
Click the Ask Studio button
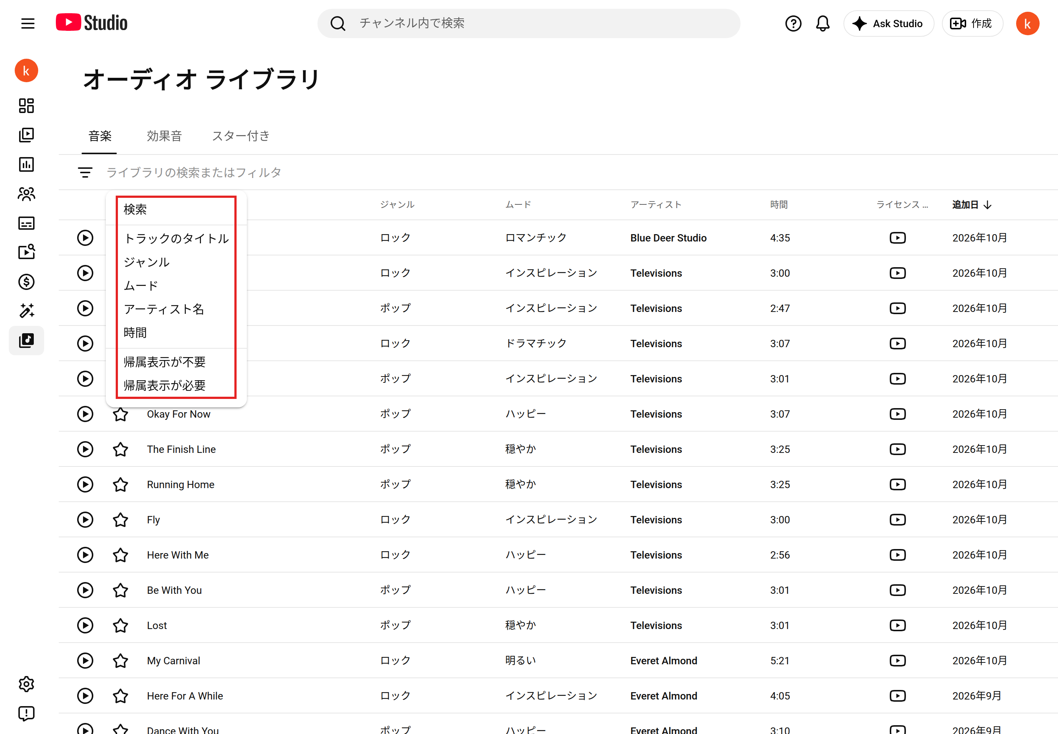click(888, 23)
